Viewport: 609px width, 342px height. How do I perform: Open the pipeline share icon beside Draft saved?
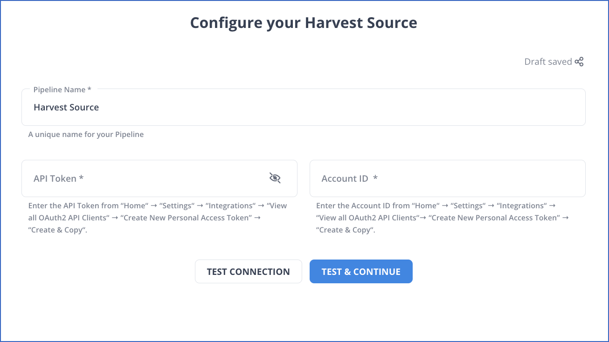(580, 61)
